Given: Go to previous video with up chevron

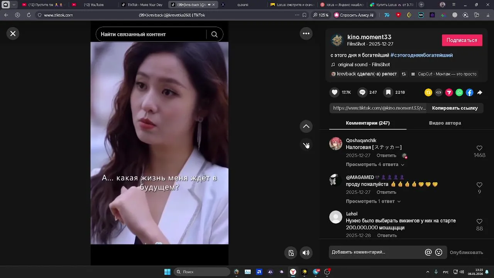Looking at the screenshot, I should 306,126.
